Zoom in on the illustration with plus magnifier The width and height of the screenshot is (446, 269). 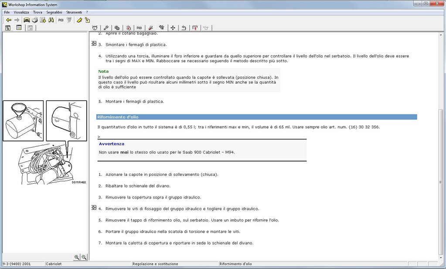click(x=77, y=257)
